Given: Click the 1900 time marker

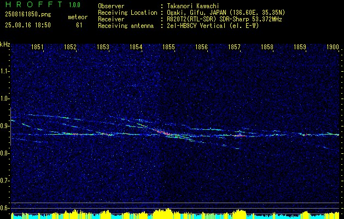Looking at the screenshot, I should click(333, 47).
